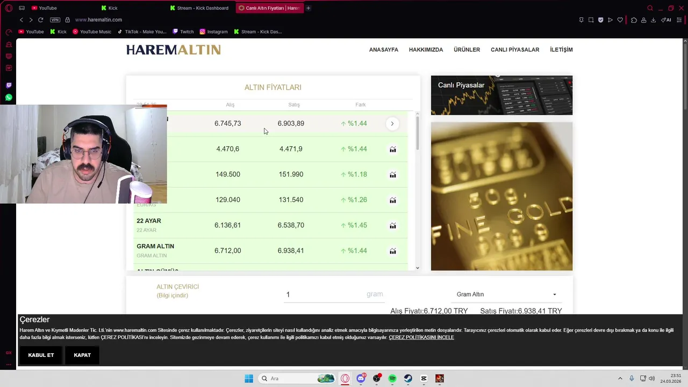The image size is (688, 387).
Task: Open İLETİŞİM in site navigation
Action: coord(561,49)
